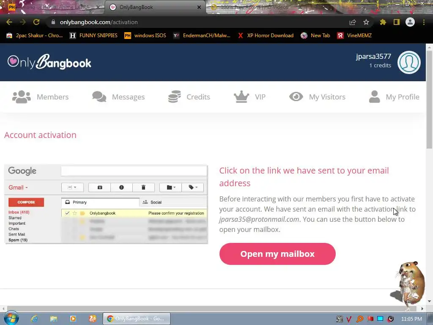Toggle the browser side panel icon
This screenshot has width=433, height=325.
397,22
